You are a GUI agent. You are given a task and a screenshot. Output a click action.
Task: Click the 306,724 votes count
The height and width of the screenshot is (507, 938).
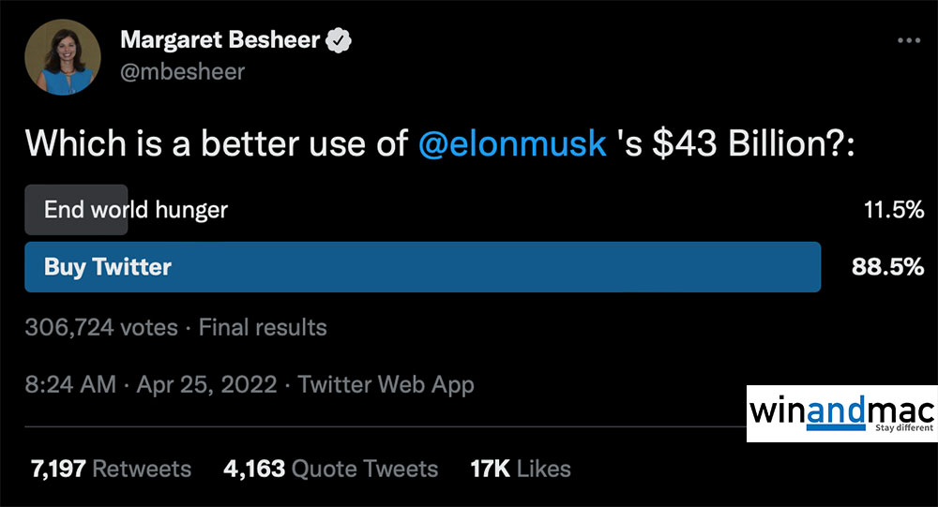[x=101, y=327]
